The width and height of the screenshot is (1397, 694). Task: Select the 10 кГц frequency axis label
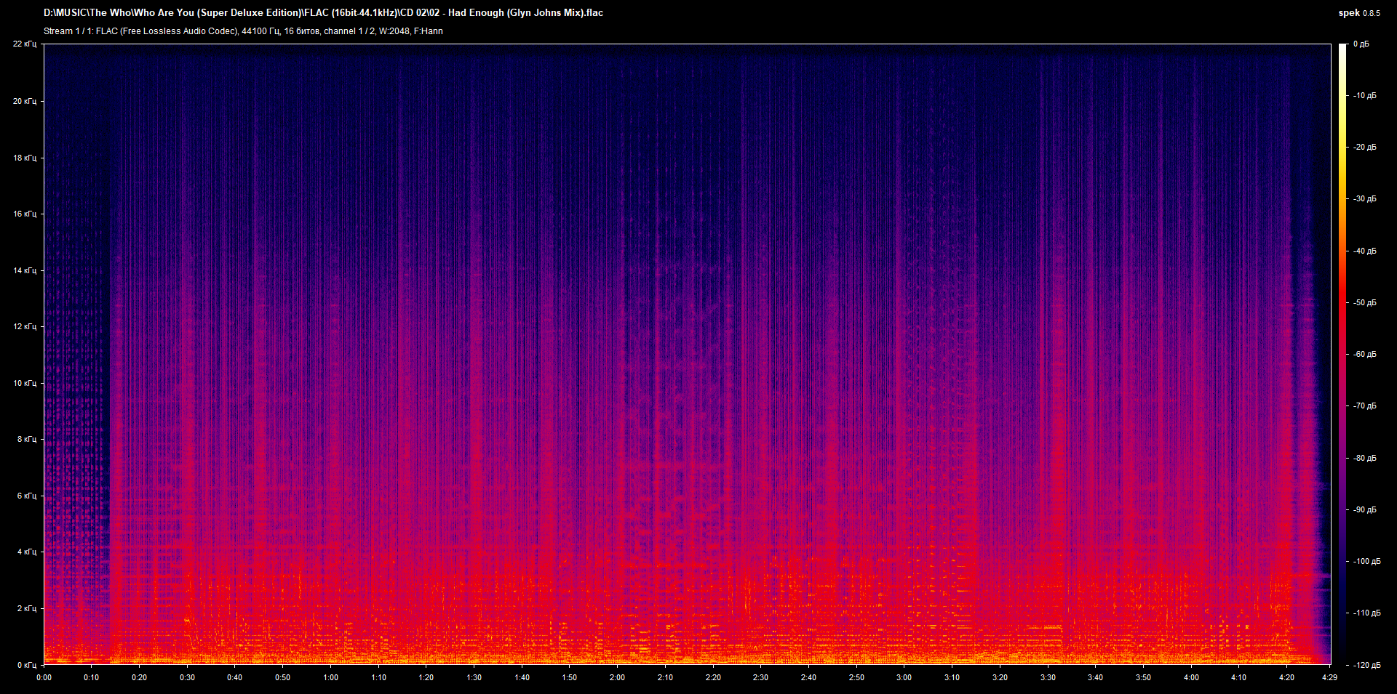[x=25, y=383]
